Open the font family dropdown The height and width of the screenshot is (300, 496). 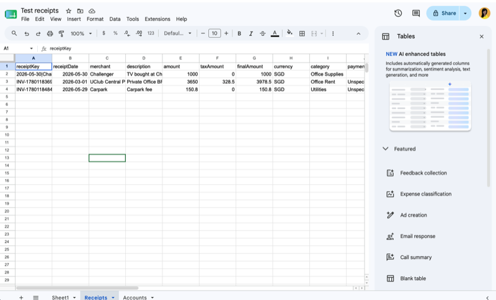tap(177, 33)
